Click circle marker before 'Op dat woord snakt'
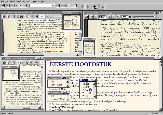Viewport: 163px width, 115px height. click(x=50, y=104)
